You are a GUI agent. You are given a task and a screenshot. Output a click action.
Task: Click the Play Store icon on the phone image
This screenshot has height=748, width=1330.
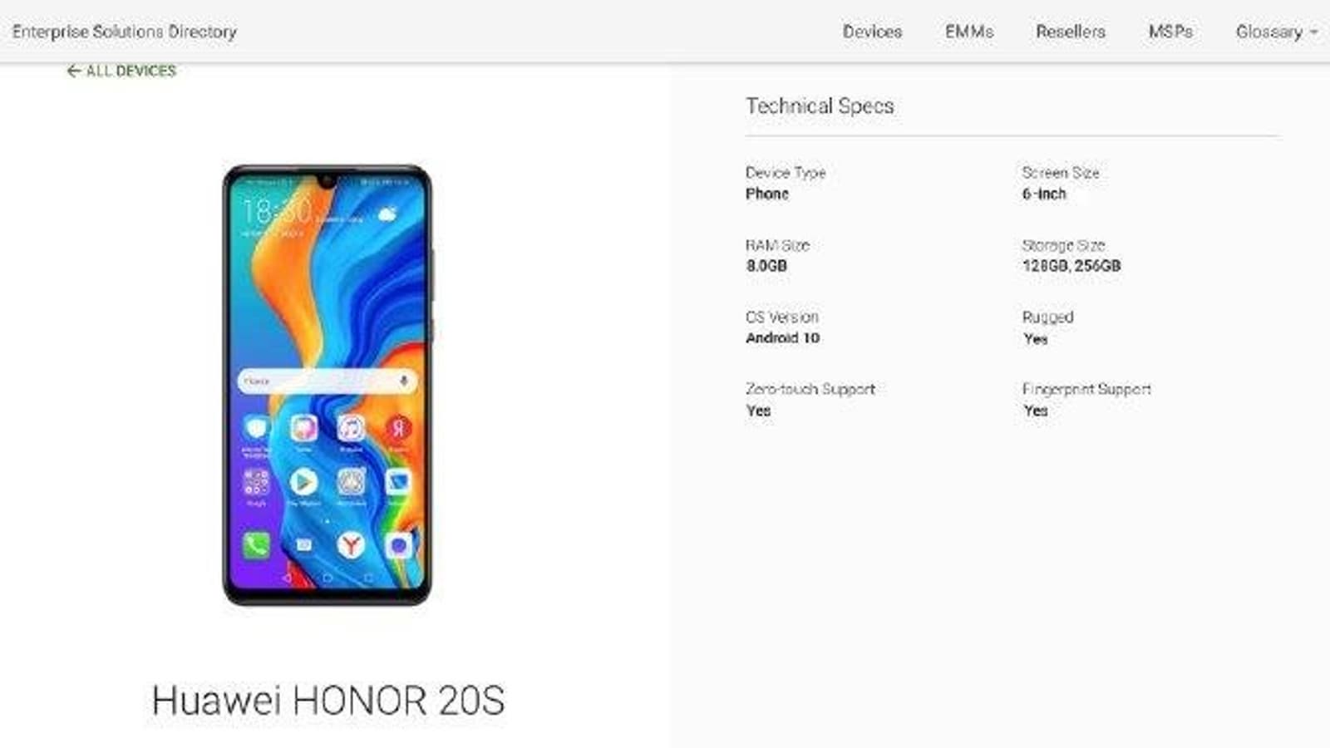tap(303, 482)
